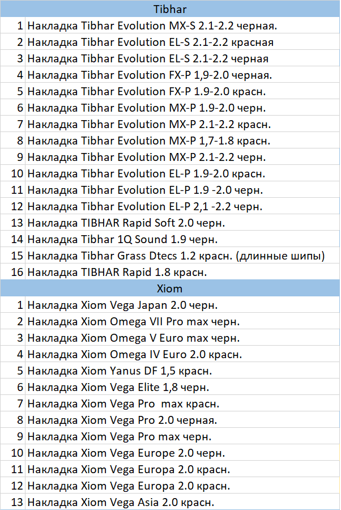The height and width of the screenshot is (510, 341).
Task: Click cell 'Xiom Vega Europe 2.0 черн.'
Action: coord(182,453)
